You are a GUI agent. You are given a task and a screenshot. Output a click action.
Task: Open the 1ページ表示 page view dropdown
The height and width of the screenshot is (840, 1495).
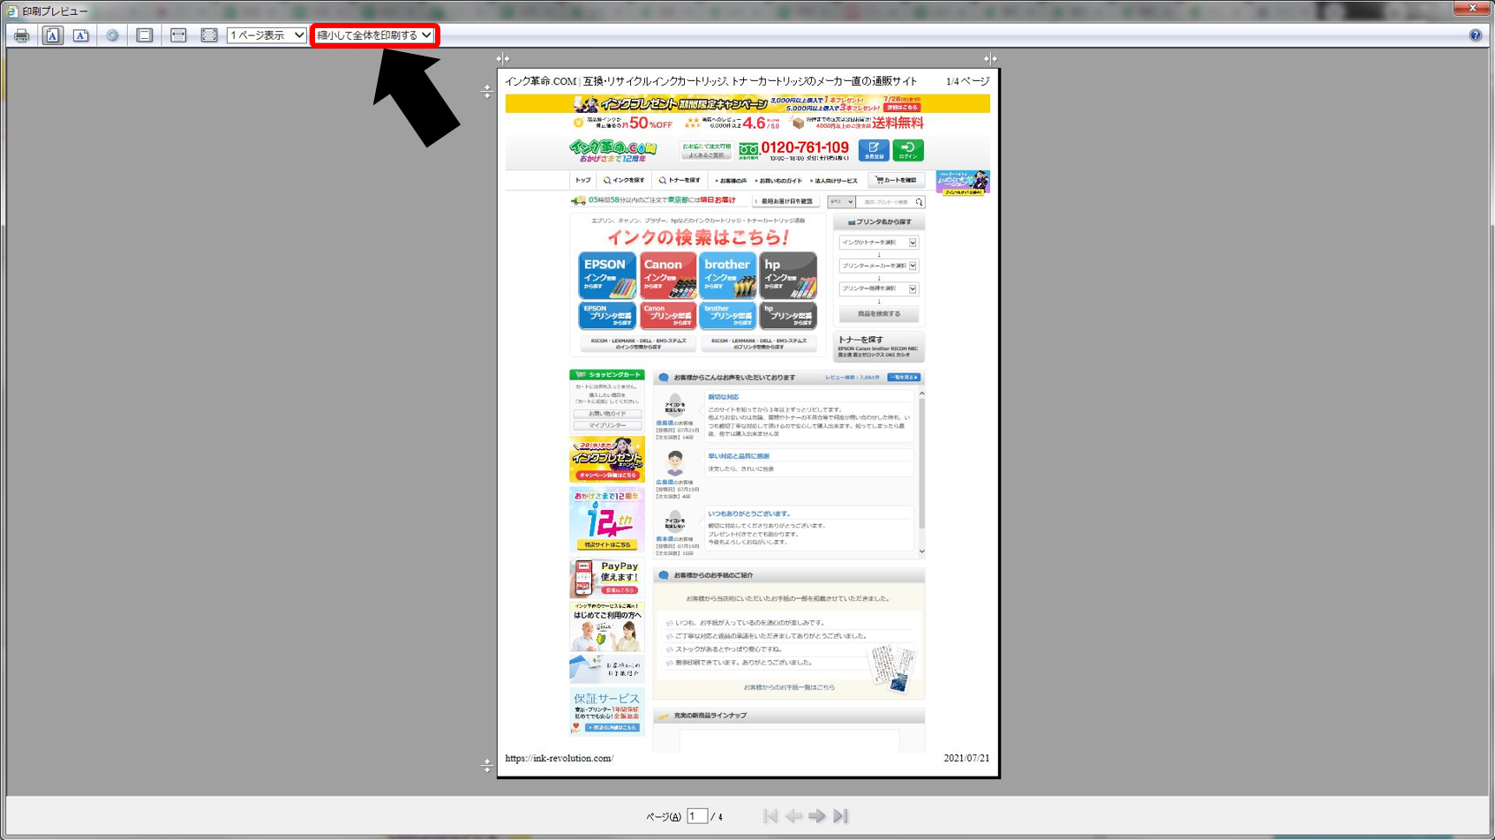(x=267, y=35)
